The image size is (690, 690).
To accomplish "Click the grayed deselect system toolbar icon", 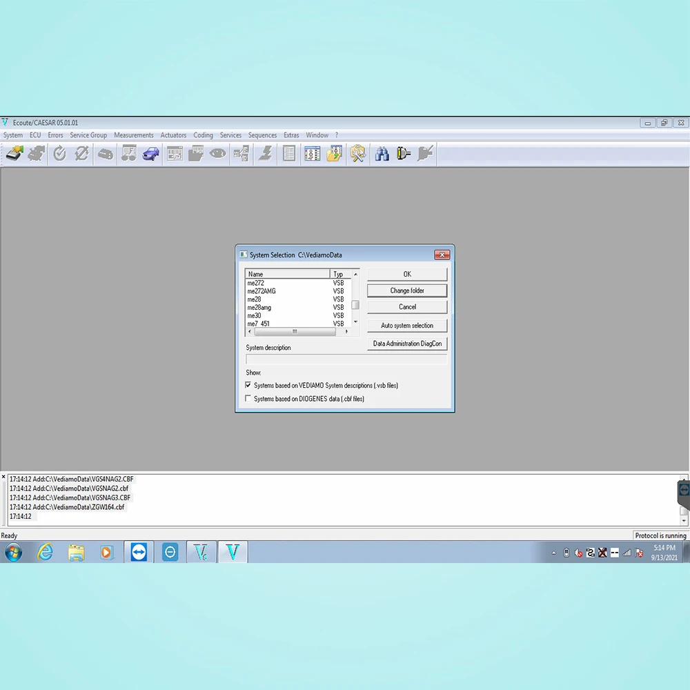I will tap(37, 154).
